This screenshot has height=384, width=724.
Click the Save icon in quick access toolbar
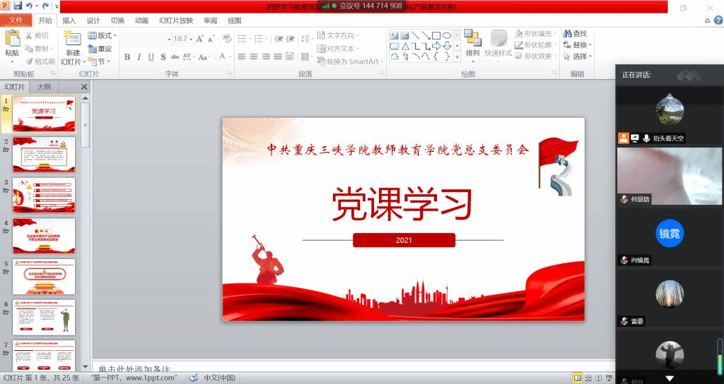click(x=18, y=6)
